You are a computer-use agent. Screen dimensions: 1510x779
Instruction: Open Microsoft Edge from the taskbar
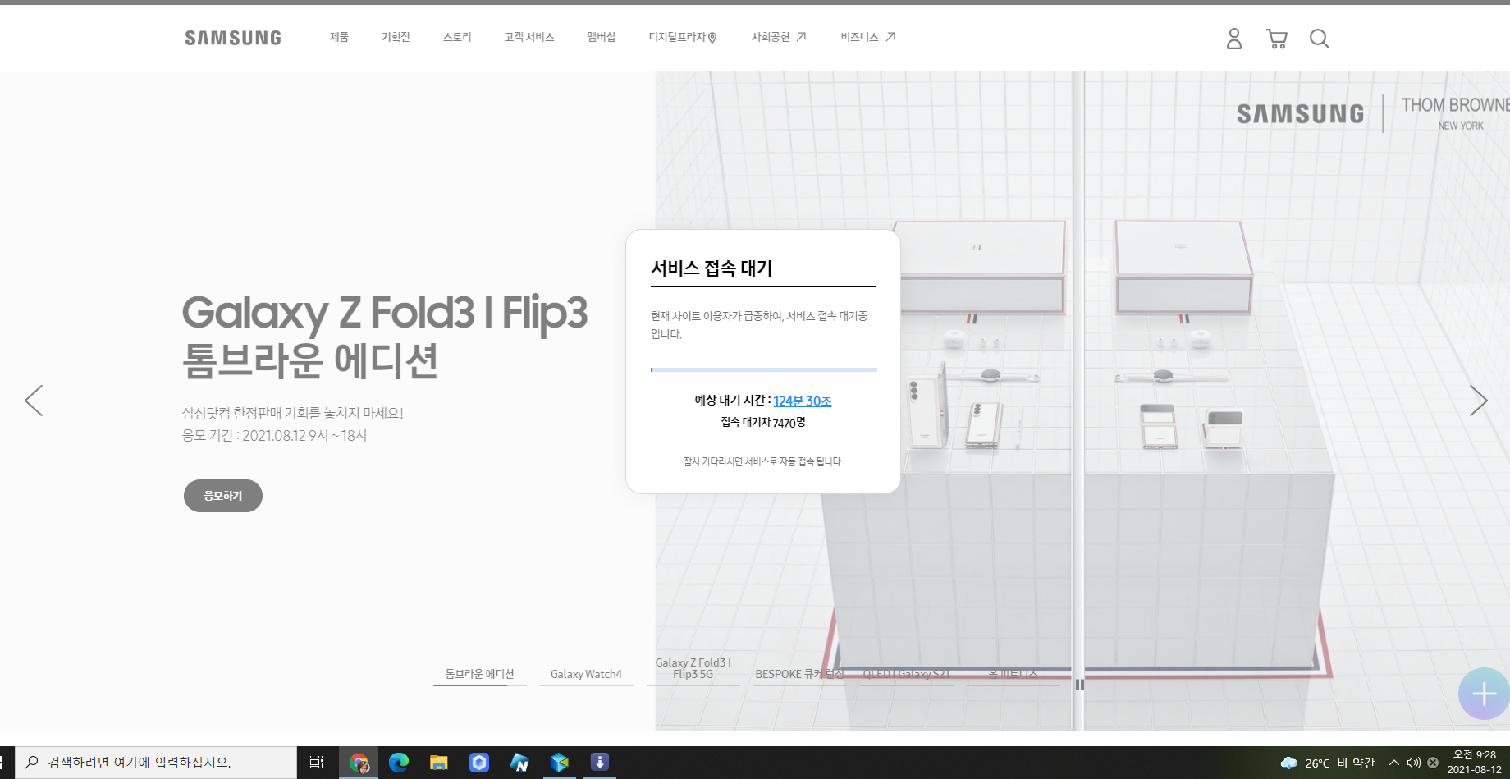coord(399,763)
